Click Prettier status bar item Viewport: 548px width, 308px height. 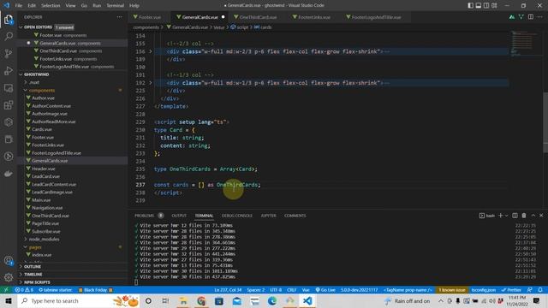coord(511,290)
